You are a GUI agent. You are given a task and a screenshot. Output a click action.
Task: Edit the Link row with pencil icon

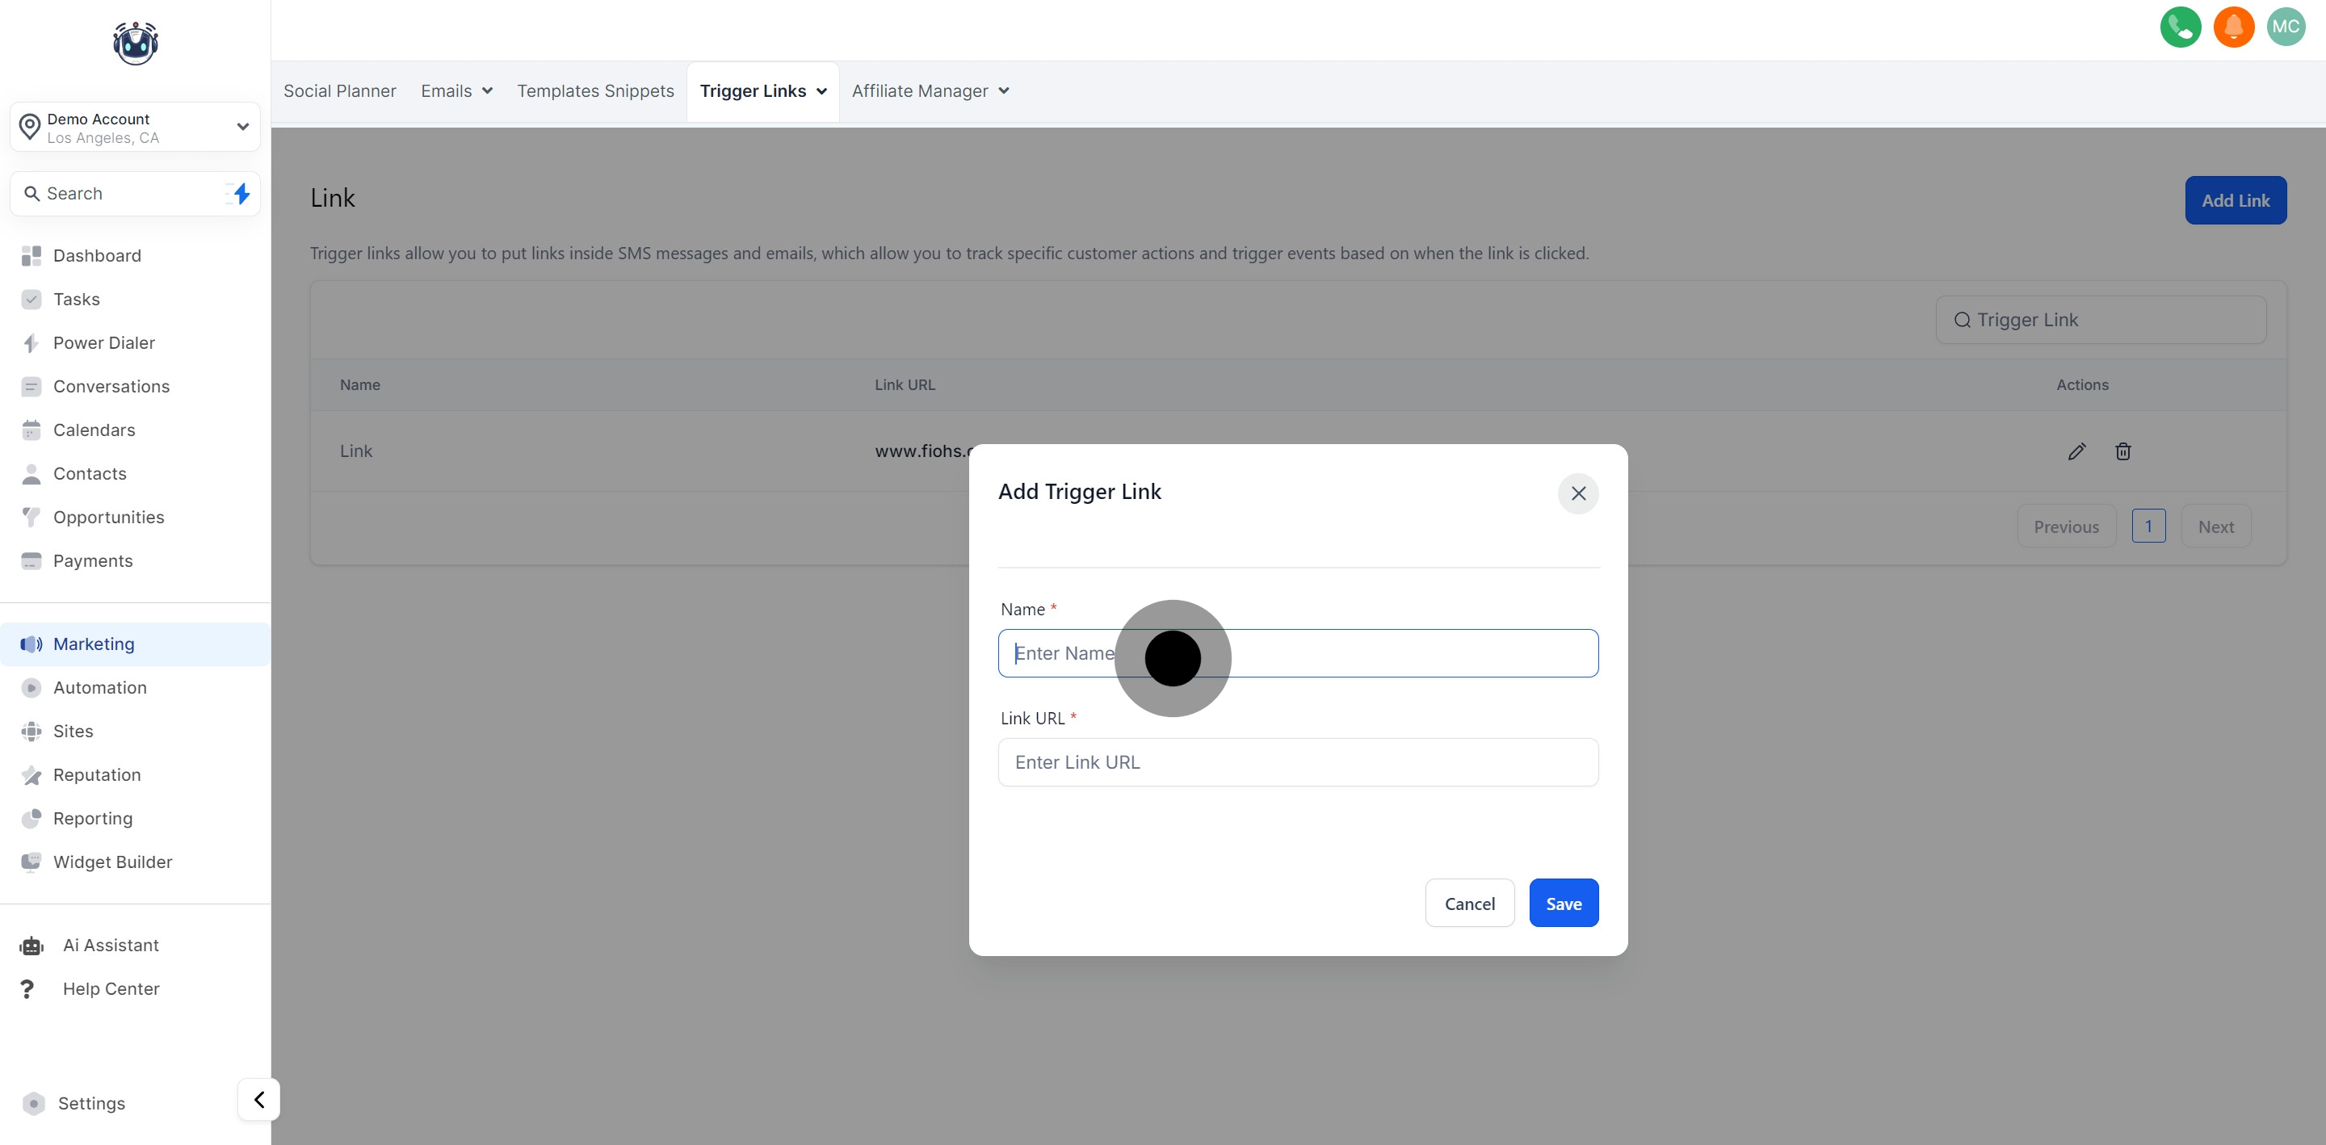tap(2076, 451)
